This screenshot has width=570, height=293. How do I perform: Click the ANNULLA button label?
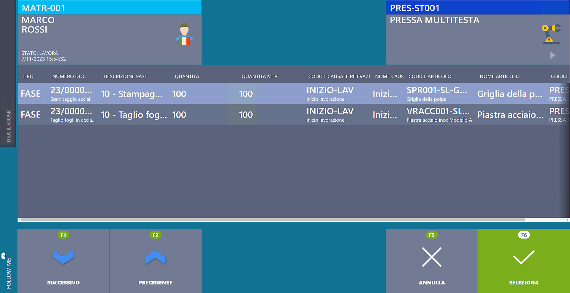pyautogui.click(x=432, y=283)
